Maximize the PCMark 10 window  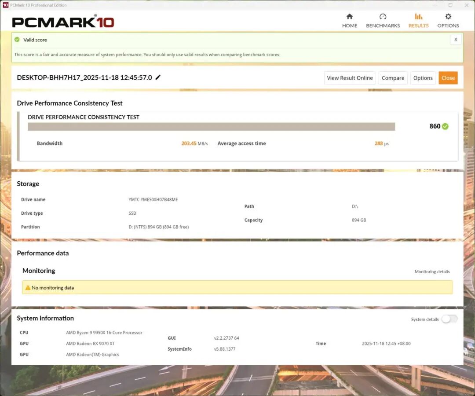coord(450,5)
